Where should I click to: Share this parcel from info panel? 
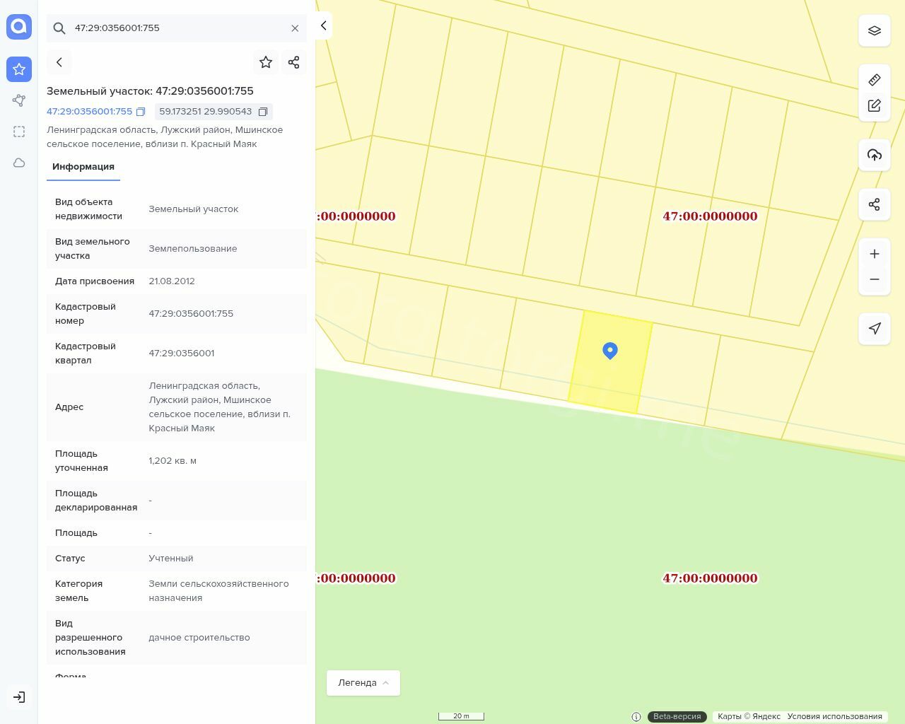point(294,62)
